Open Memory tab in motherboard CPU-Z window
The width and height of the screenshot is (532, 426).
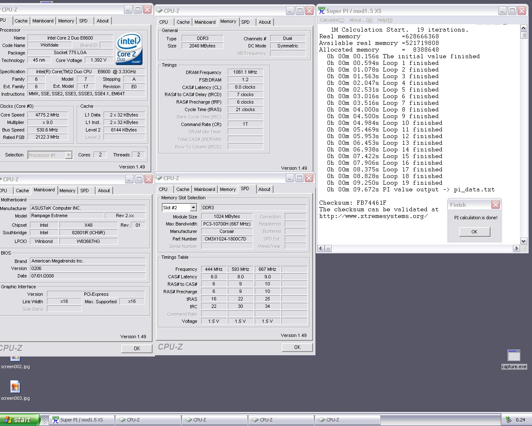click(x=67, y=191)
